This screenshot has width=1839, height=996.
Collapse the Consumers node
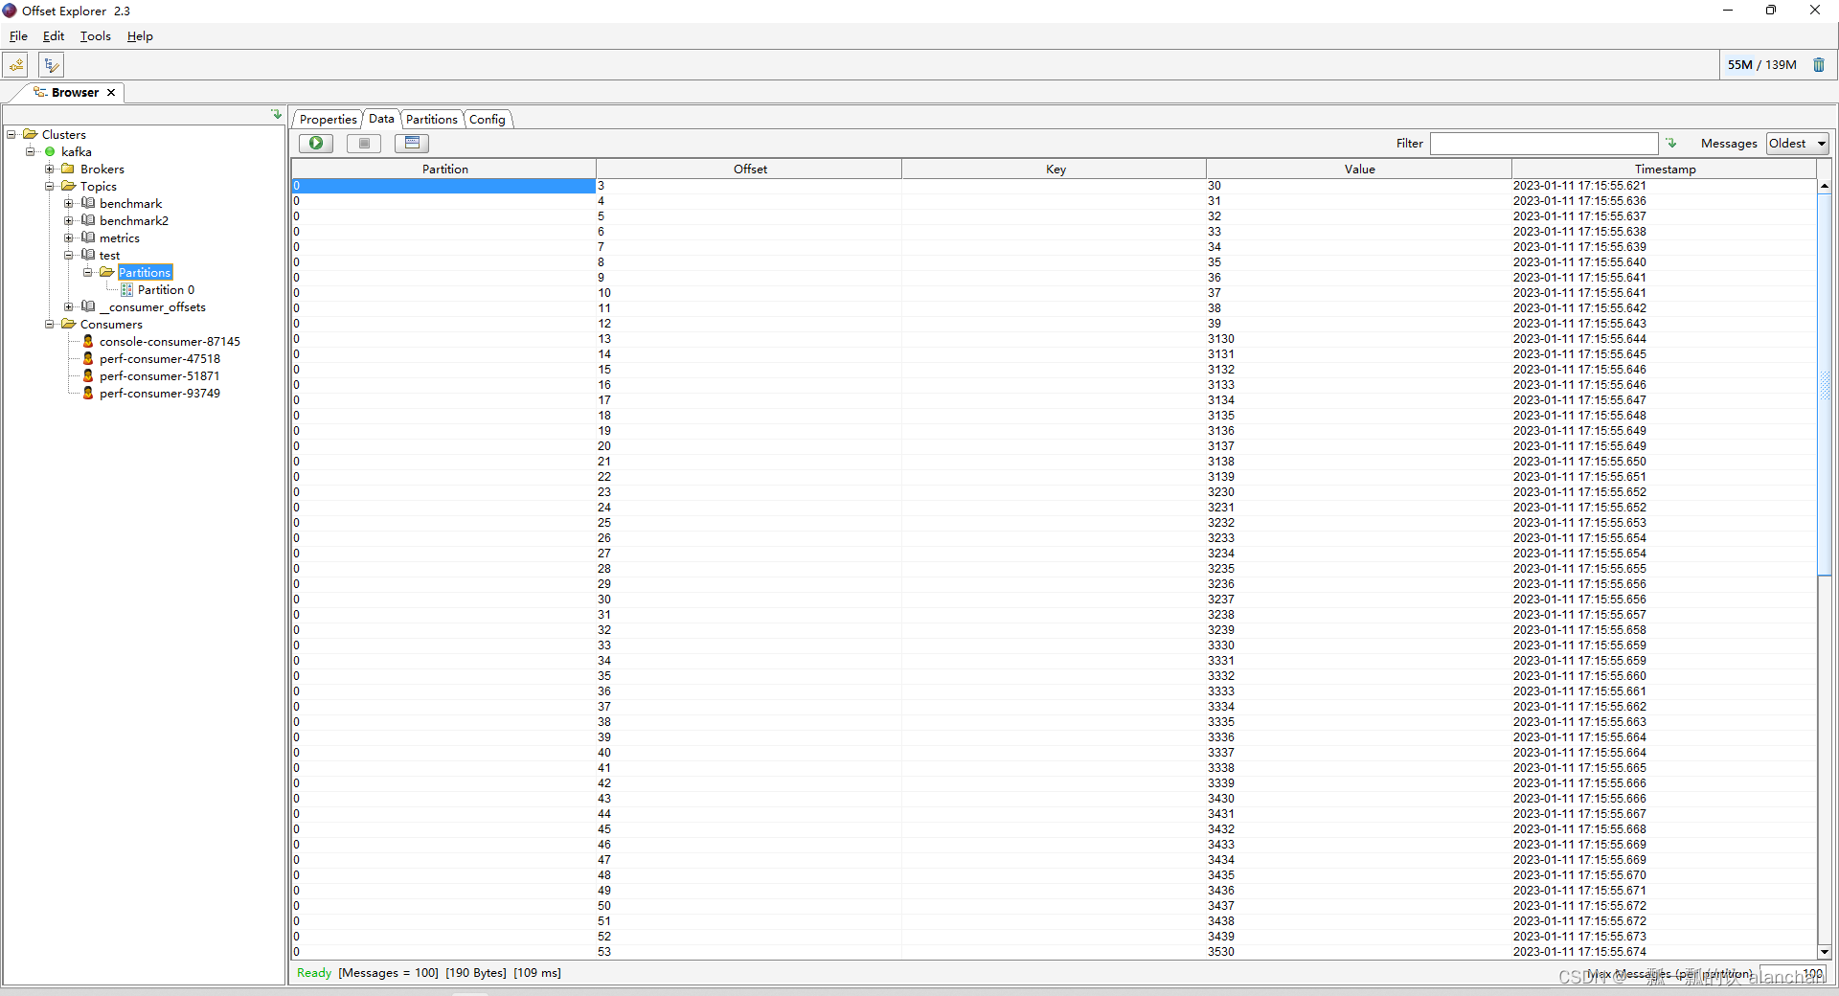click(50, 325)
